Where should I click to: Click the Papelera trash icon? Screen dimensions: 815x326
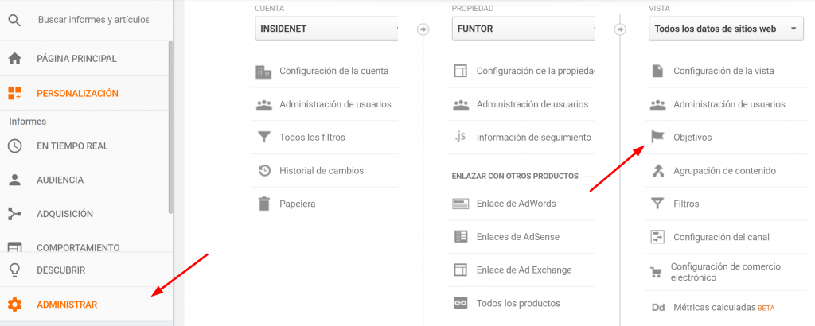[264, 204]
